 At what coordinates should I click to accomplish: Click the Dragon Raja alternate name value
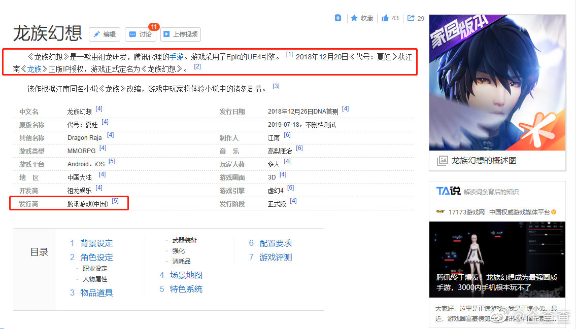click(x=84, y=137)
